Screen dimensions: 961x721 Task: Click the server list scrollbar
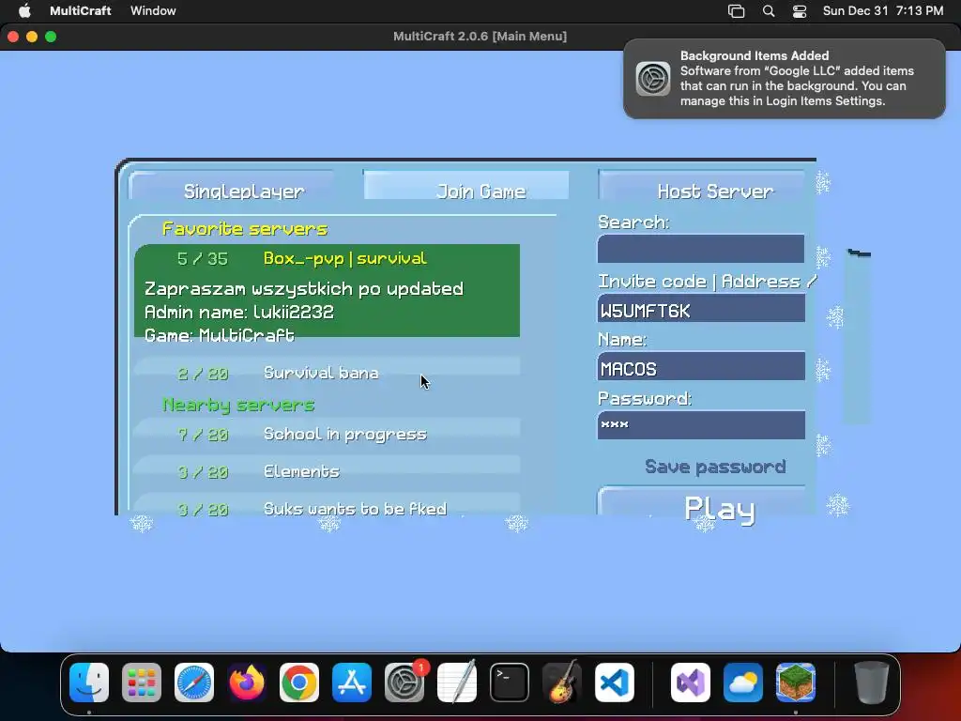tap(858, 336)
